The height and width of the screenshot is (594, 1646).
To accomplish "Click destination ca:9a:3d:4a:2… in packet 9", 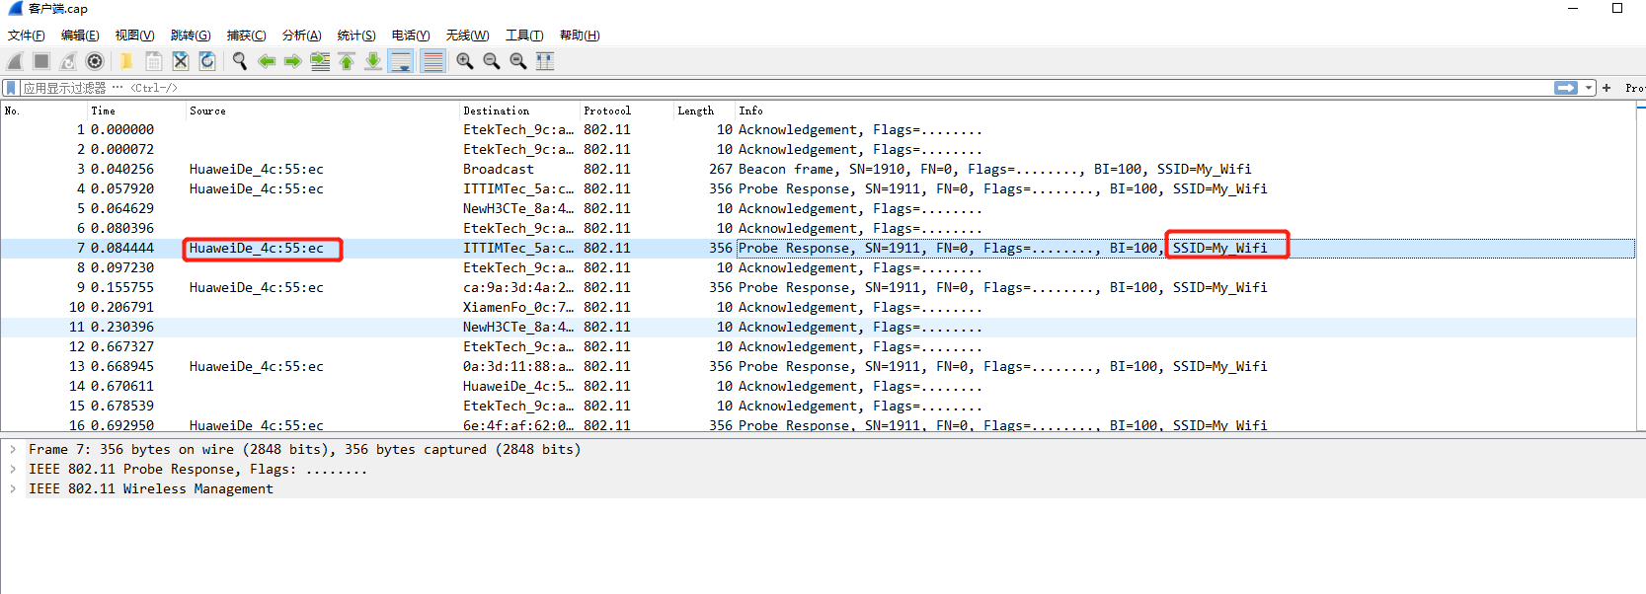I will click(518, 288).
